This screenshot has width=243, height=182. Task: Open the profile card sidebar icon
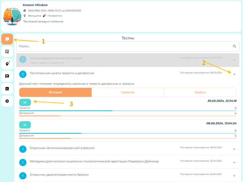click(7, 51)
